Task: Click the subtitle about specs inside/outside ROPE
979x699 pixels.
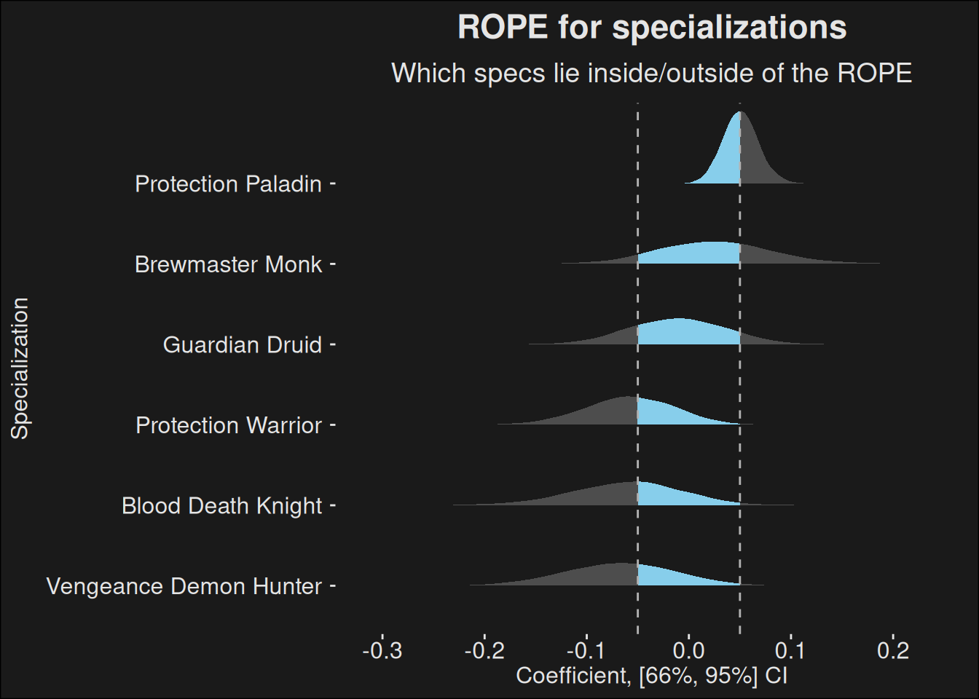Action: click(x=651, y=74)
